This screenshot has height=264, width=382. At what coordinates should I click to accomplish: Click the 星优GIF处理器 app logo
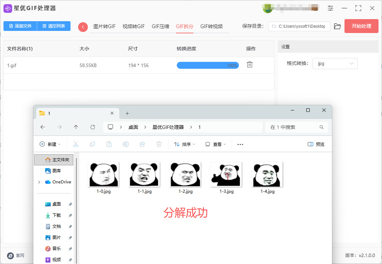click(8, 8)
